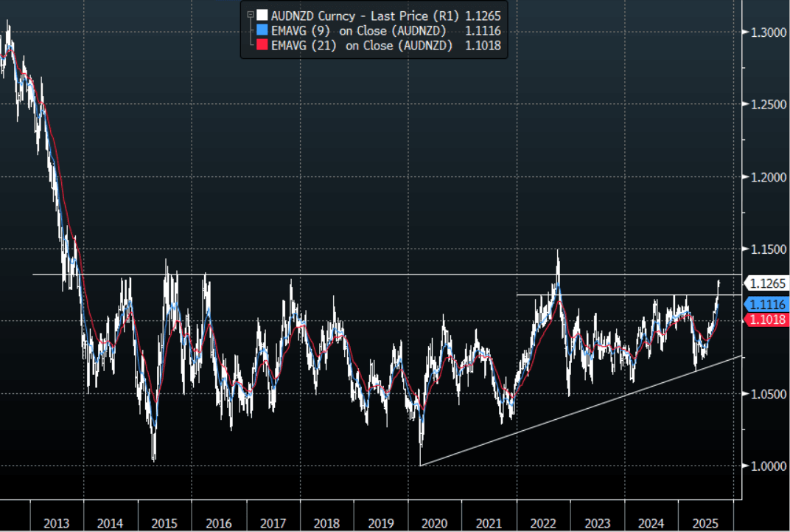
Task: Click the 2018 year label on time axis
Action: (326, 523)
